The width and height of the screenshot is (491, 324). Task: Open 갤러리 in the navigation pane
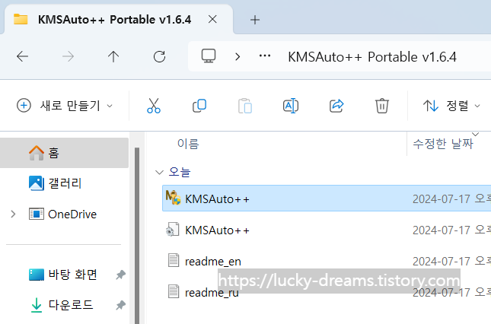[64, 183]
